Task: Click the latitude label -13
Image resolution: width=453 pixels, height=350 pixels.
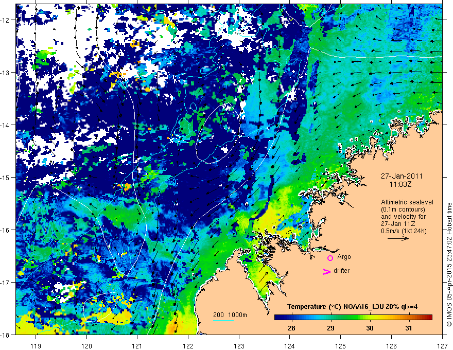Action: pyautogui.click(x=6, y=73)
